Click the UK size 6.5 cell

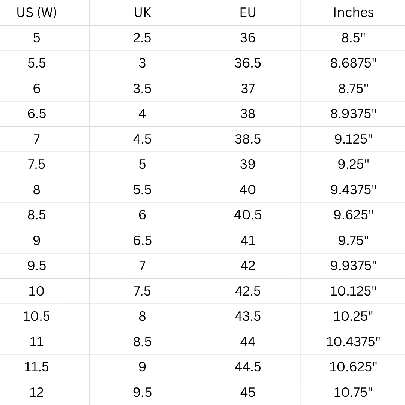click(142, 240)
